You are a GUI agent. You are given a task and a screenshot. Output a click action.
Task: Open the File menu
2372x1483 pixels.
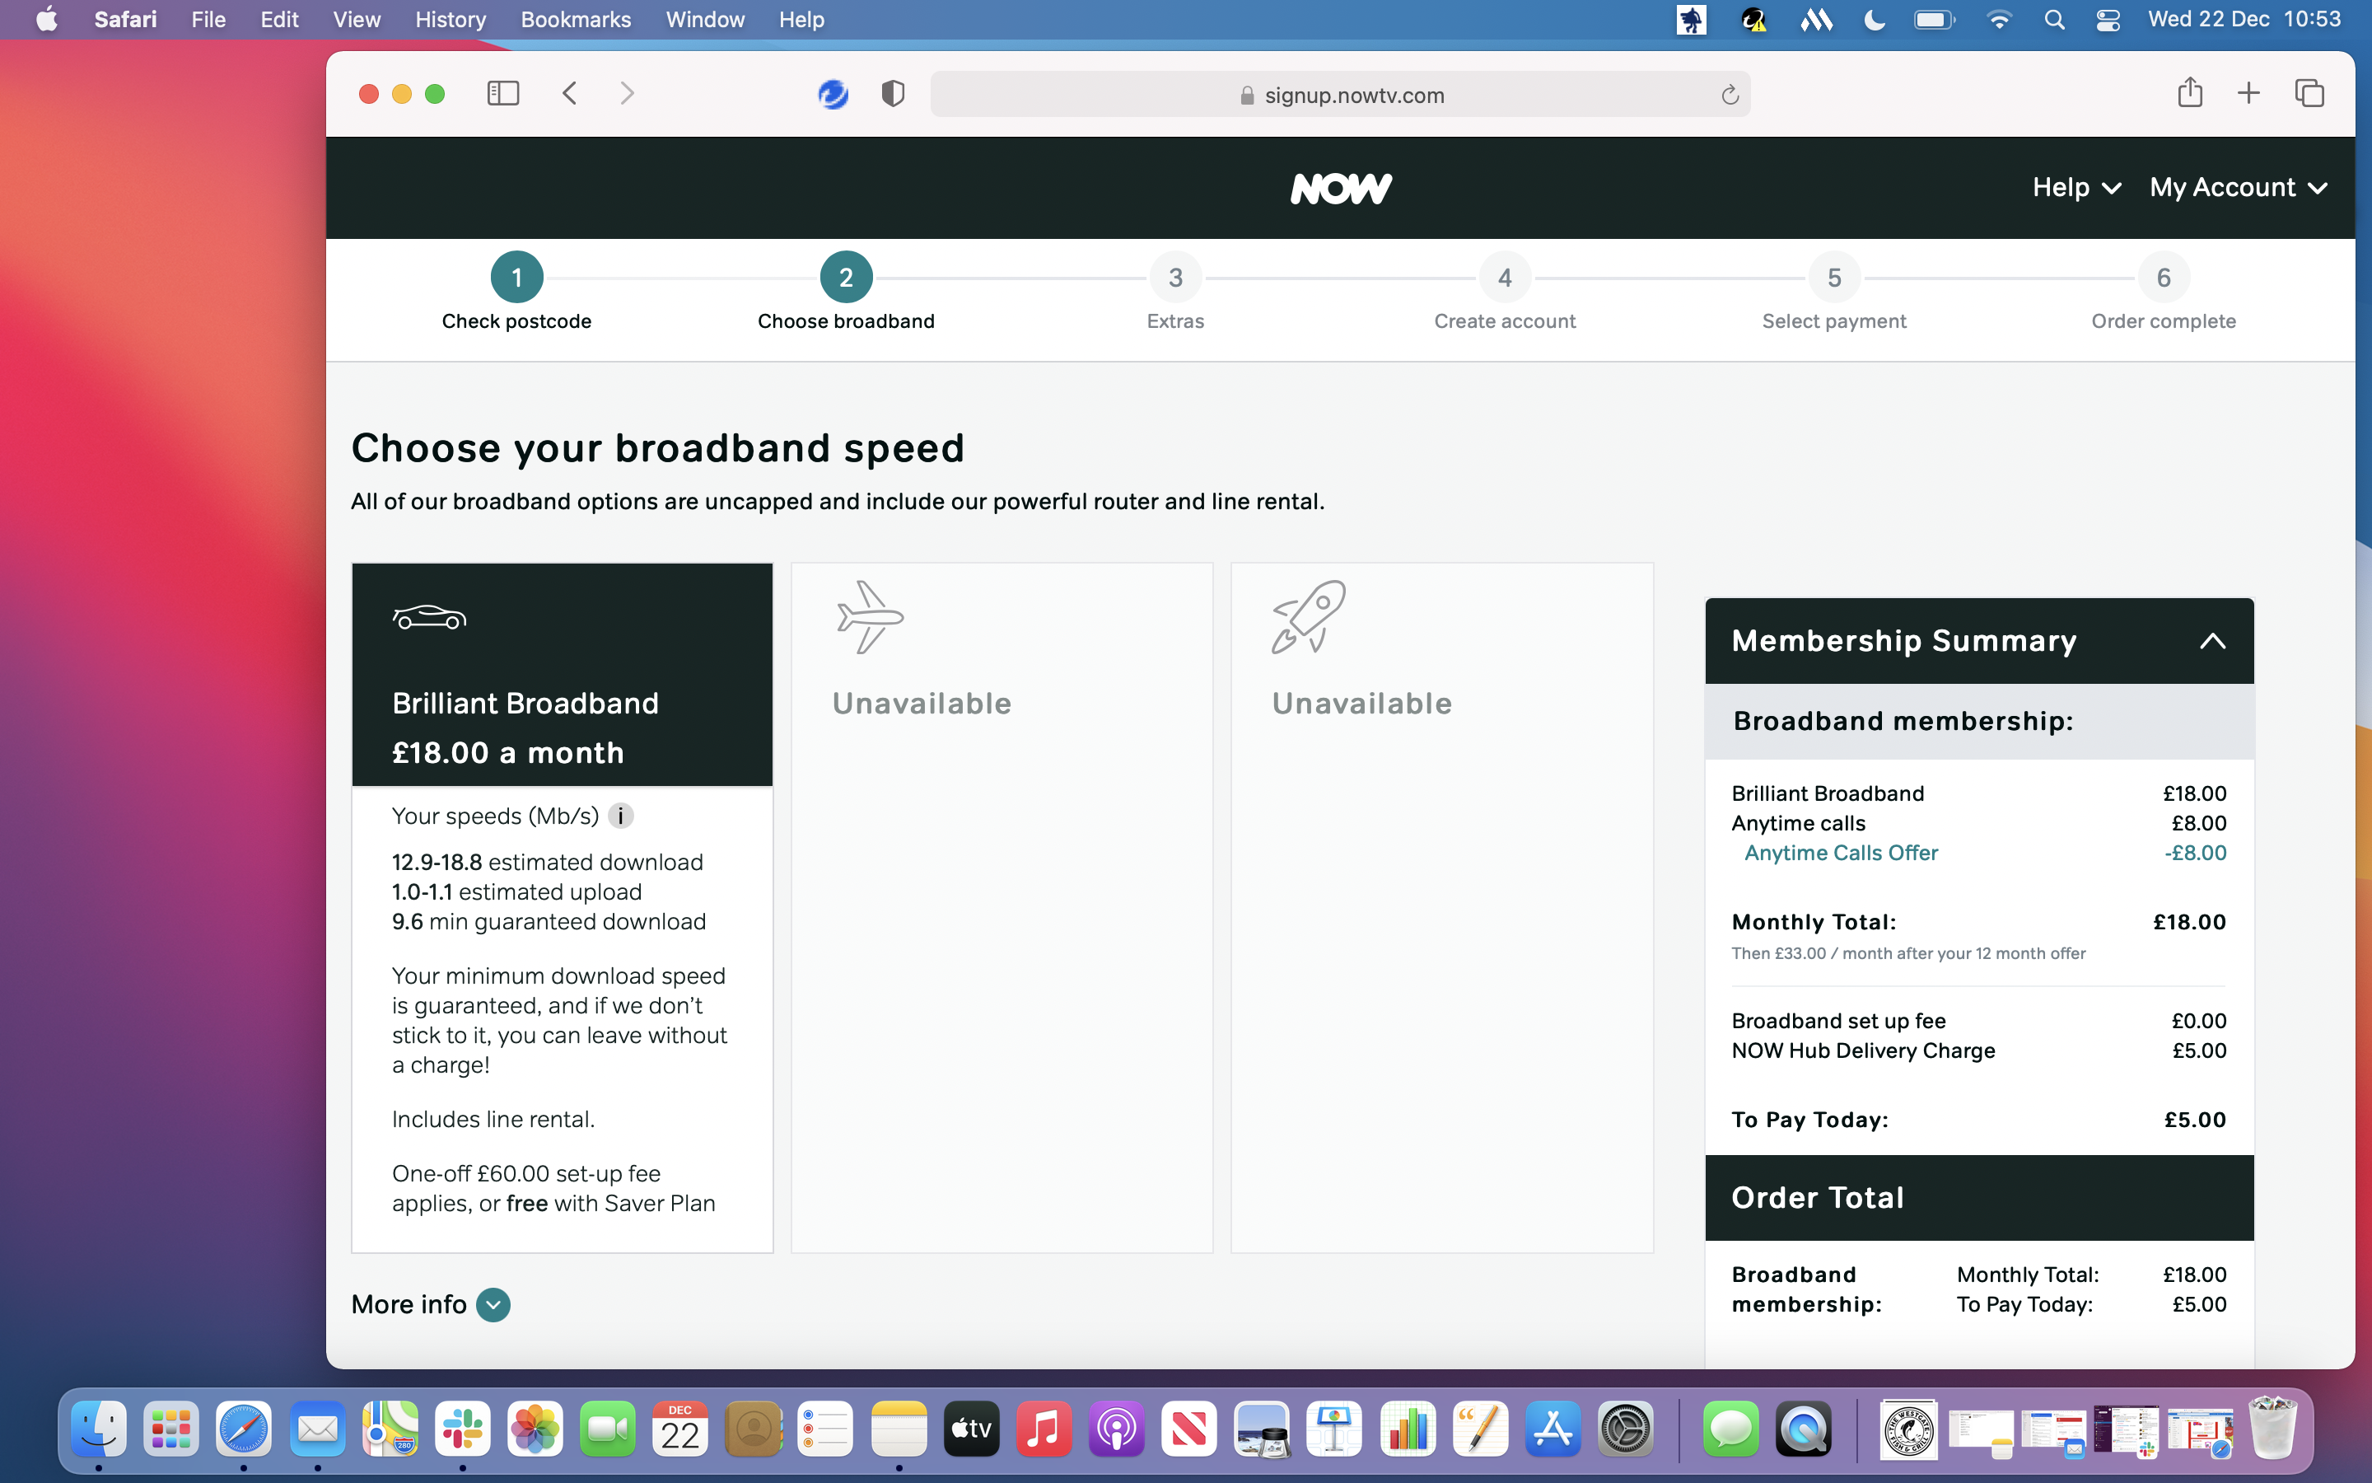point(208,20)
